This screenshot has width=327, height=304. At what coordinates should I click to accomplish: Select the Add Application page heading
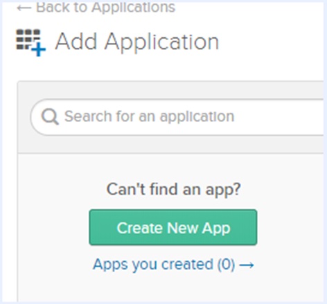tap(136, 42)
